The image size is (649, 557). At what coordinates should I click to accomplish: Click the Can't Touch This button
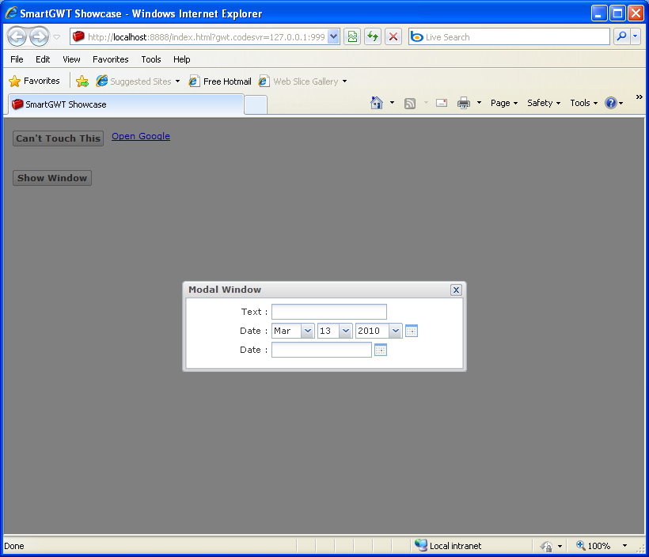[58, 138]
